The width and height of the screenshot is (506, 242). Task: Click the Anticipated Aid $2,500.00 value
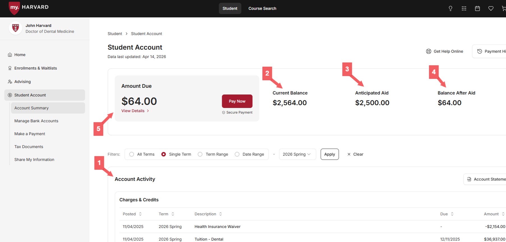[372, 103]
